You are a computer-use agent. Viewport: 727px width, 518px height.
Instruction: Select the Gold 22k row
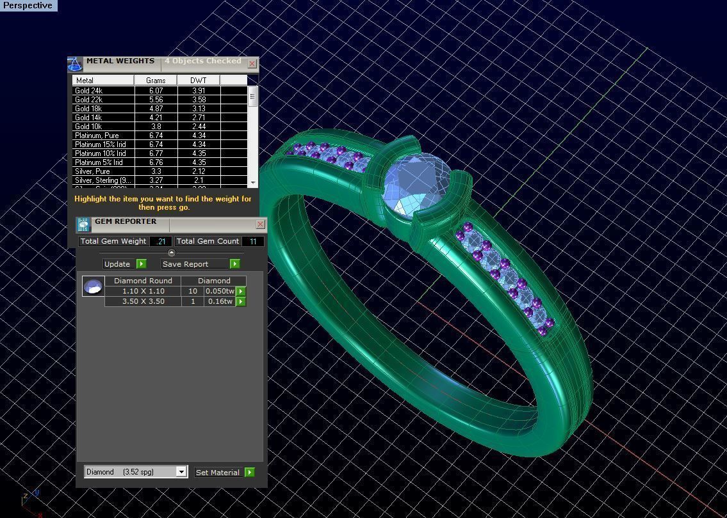[x=159, y=100]
